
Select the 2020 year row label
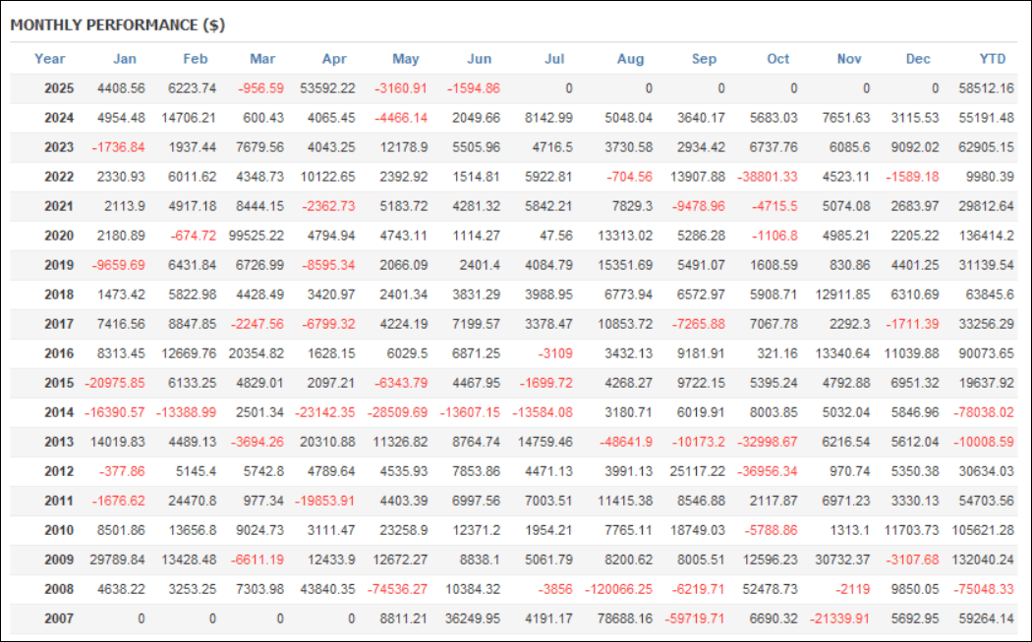(59, 236)
